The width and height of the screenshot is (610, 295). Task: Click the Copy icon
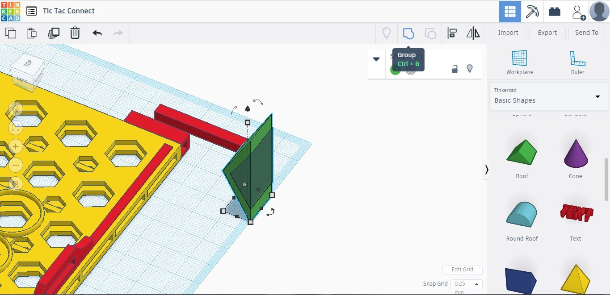11,33
